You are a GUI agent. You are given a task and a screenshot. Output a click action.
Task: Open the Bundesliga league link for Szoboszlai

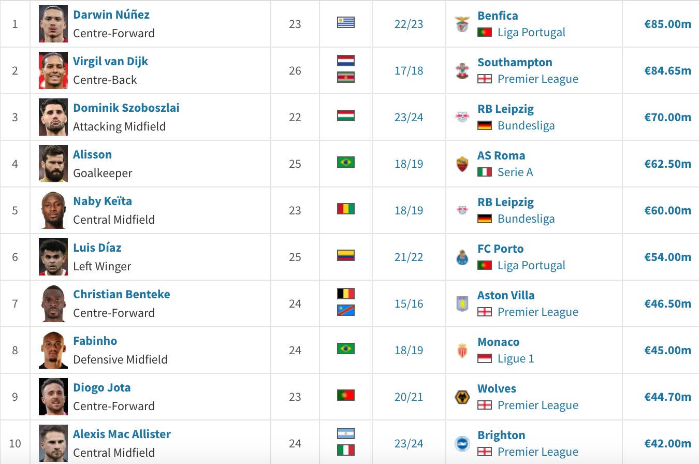tap(526, 126)
